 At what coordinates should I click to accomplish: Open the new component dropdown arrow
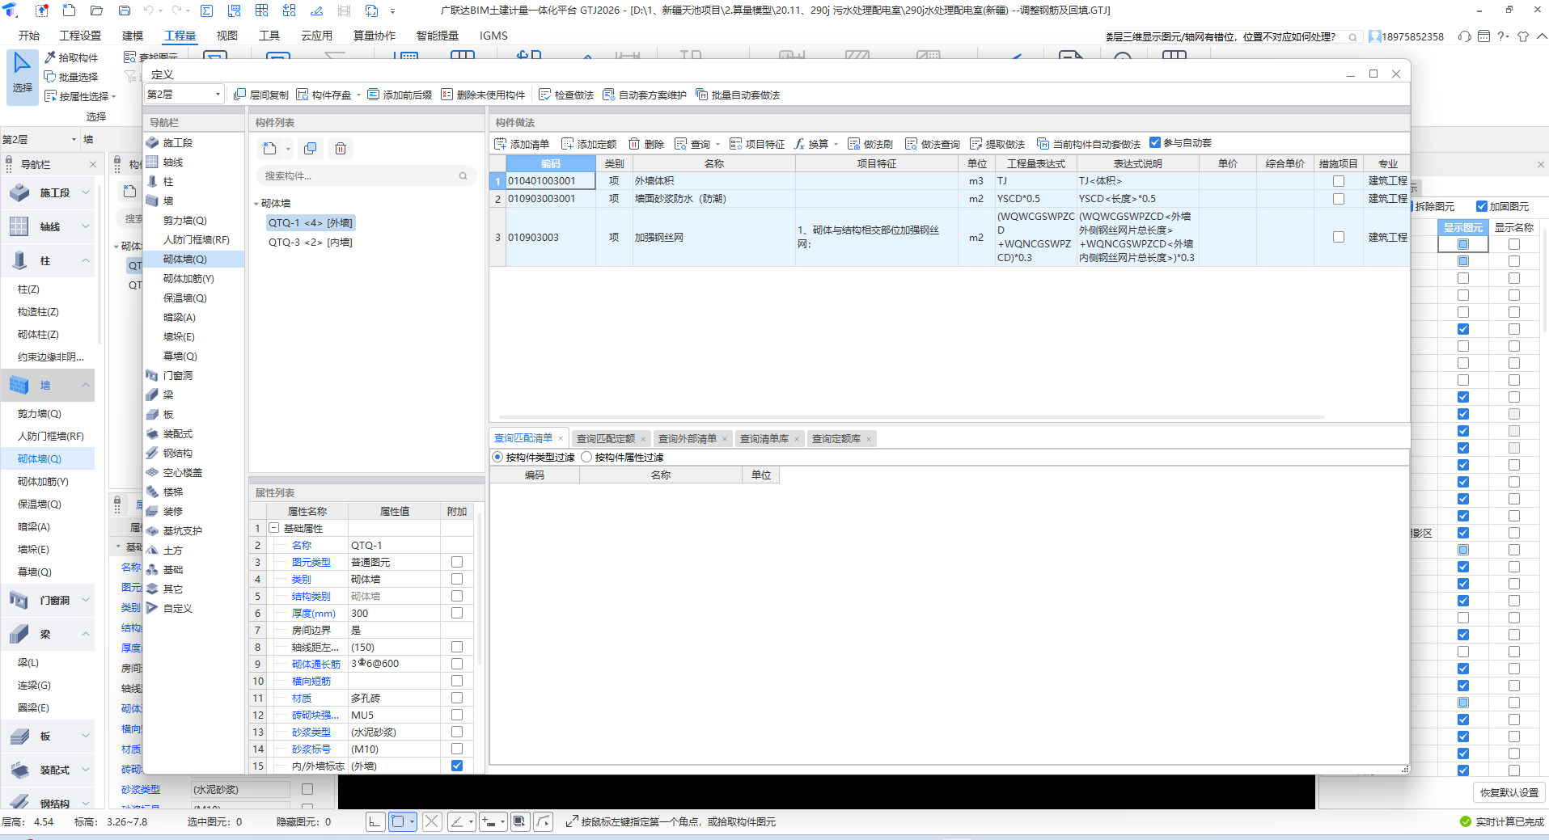pos(288,149)
